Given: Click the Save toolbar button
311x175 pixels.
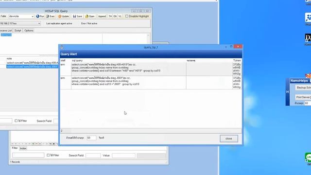Looking at the screenshot, I should pos(77,16).
